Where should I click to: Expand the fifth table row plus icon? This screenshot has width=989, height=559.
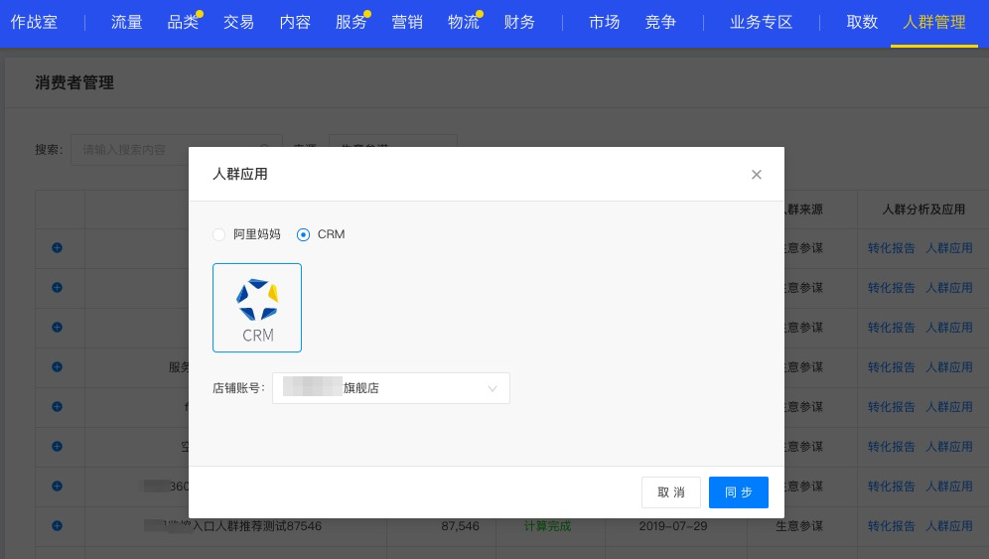[x=58, y=407]
